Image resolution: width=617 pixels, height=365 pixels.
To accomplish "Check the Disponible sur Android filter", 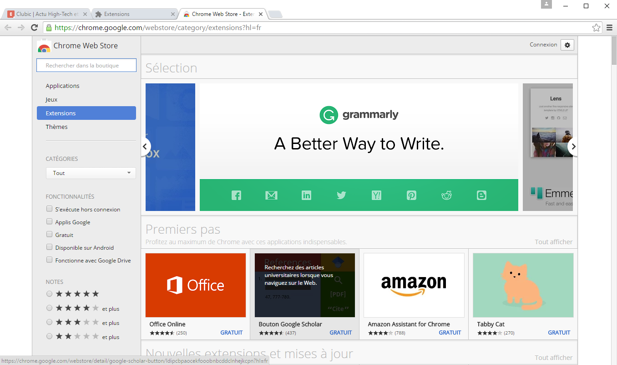I will point(49,247).
